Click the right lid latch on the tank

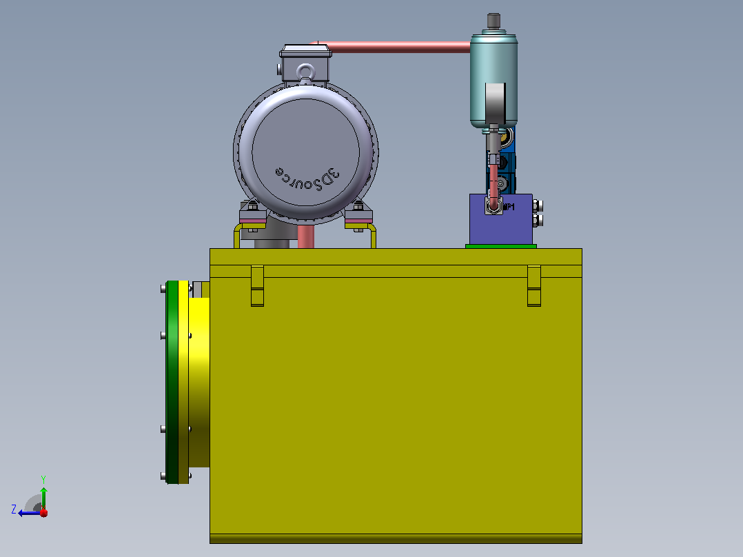(534, 286)
